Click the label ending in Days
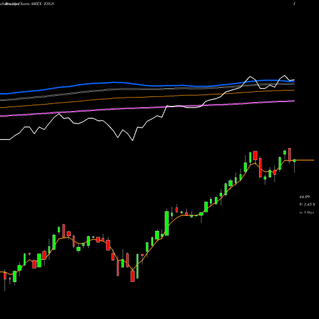Image resolution: width=319 pixels, height=319 pixels. tap(306, 212)
